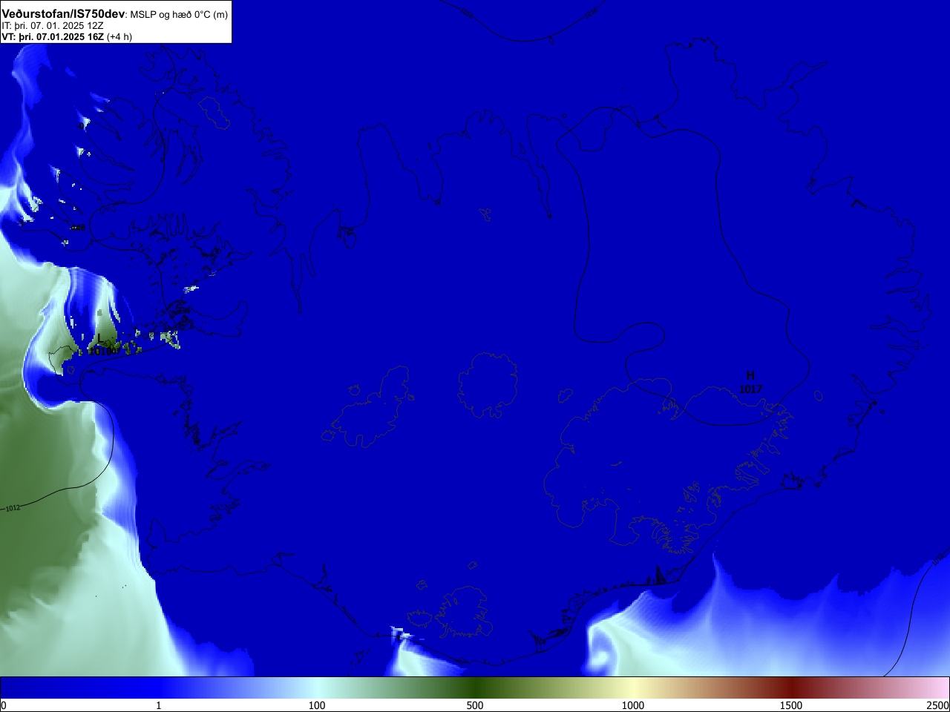Click the 'MSLP og hæð 0°C (m)' description
Image resolution: width=950 pixels, height=712 pixels.
[179, 15]
